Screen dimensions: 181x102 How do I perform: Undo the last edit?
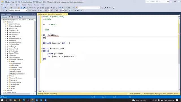(60, 8)
